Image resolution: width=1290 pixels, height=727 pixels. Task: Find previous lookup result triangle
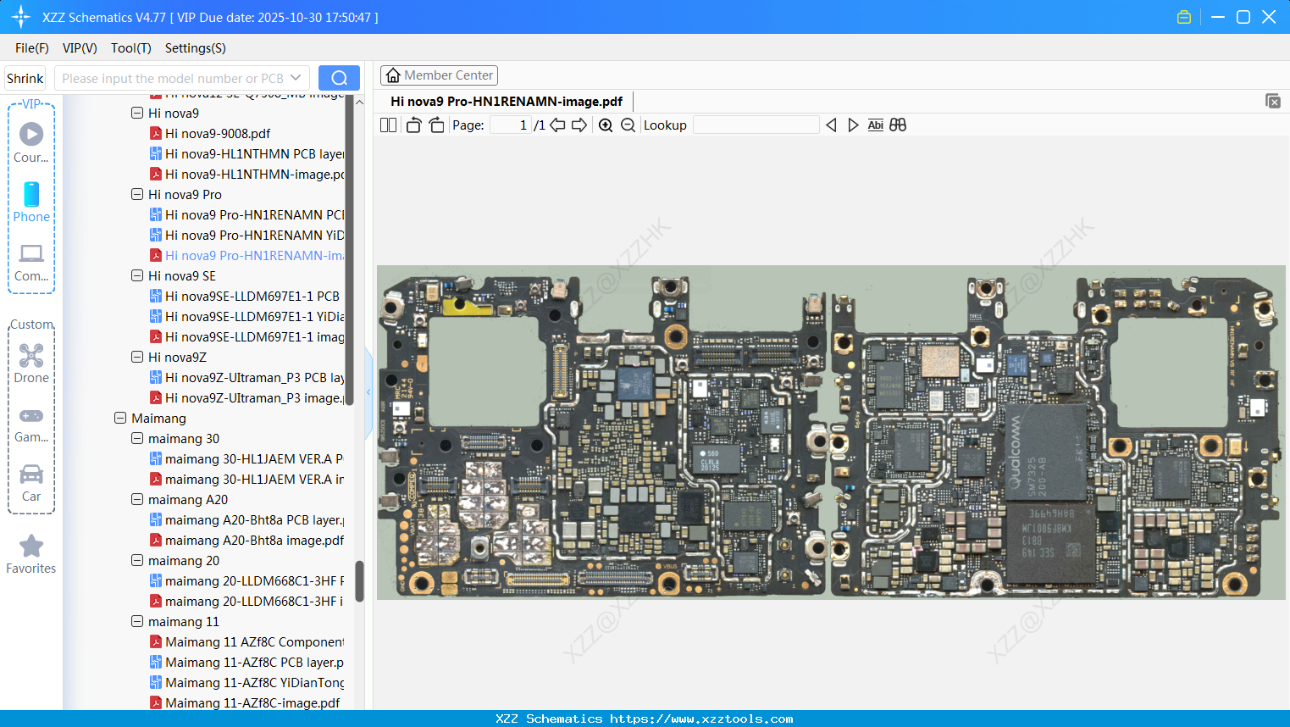831,125
